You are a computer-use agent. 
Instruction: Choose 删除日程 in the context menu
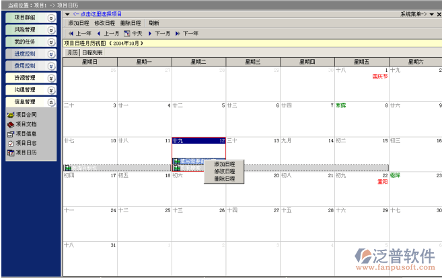tap(225, 179)
